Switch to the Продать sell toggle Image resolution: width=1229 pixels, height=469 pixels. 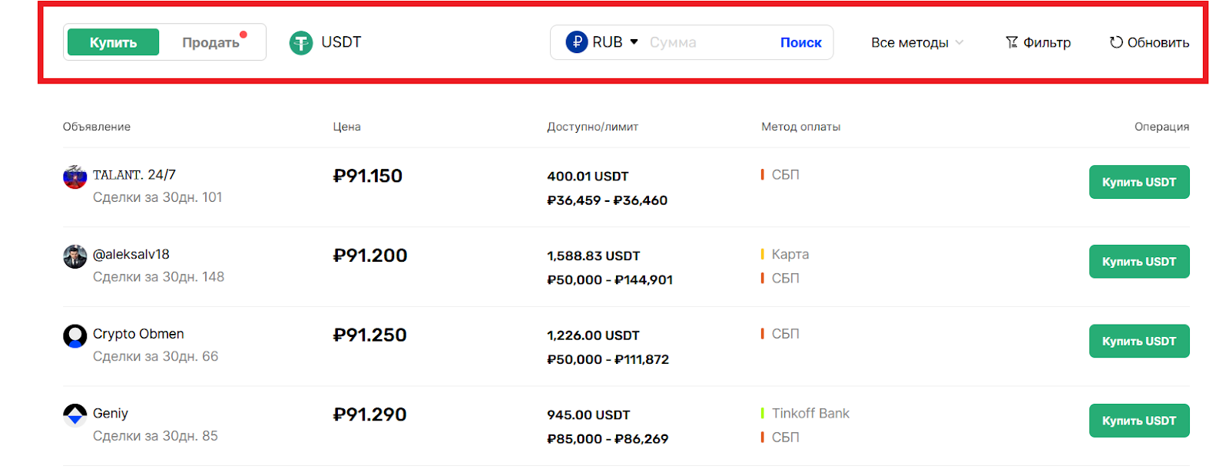210,42
